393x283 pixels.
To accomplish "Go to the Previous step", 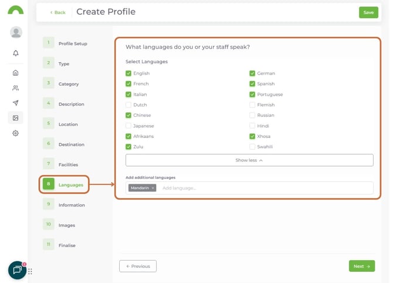I will [138, 266].
